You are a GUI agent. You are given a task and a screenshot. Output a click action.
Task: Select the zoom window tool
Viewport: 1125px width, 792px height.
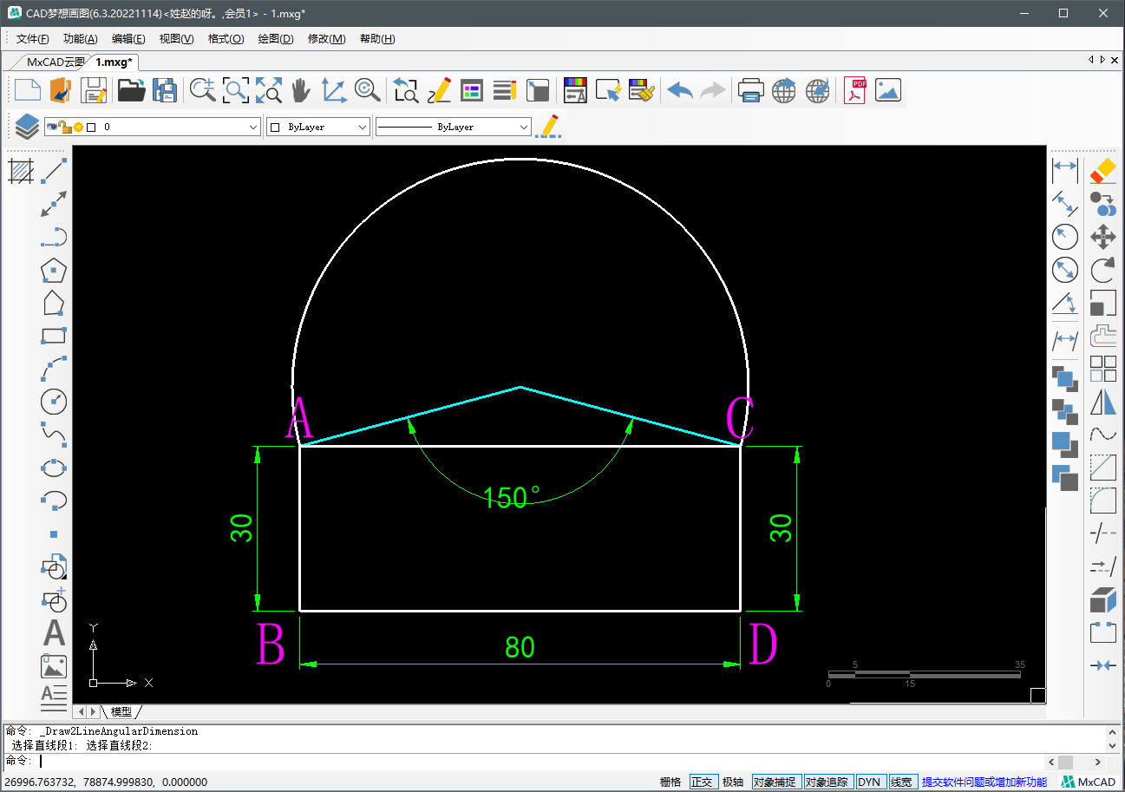[x=236, y=90]
